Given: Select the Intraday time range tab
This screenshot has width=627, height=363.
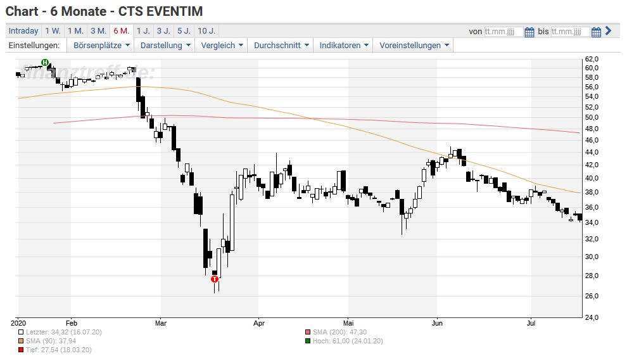Looking at the screenshot, I should coord(23,31).
